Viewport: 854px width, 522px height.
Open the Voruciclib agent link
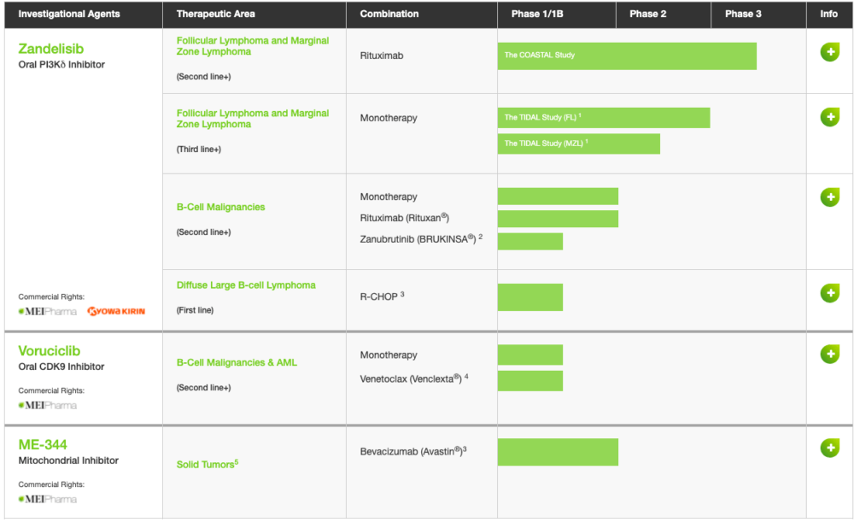click(49, 351)
